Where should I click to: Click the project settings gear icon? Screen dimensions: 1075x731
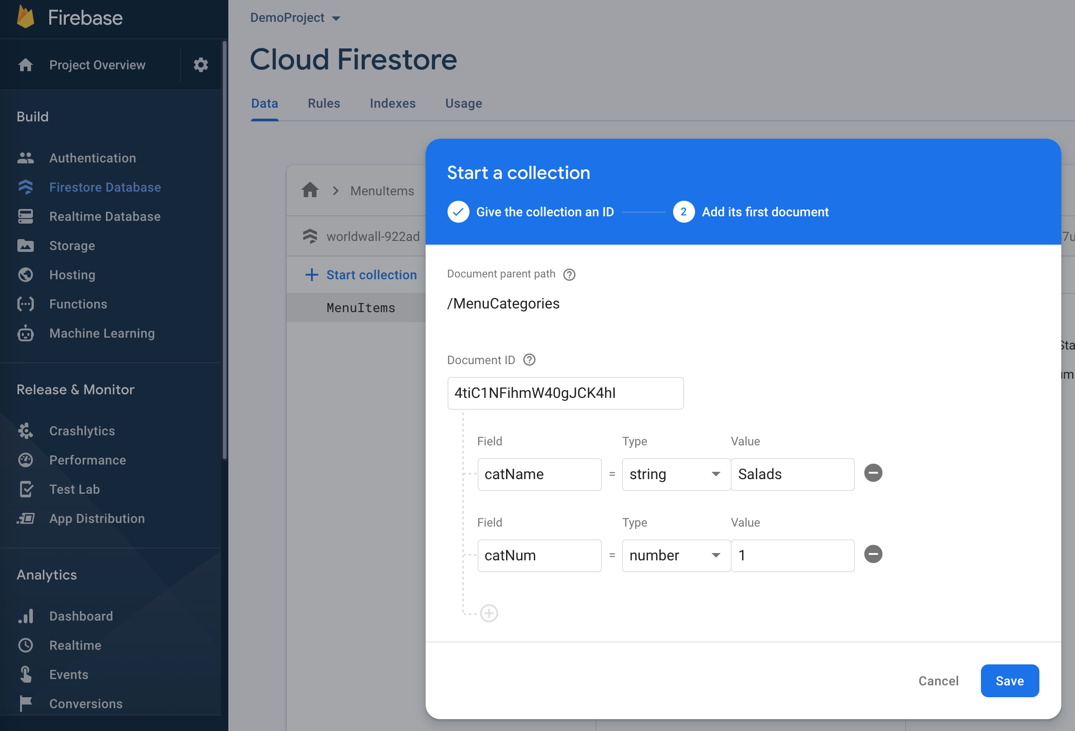pos(200,65)
